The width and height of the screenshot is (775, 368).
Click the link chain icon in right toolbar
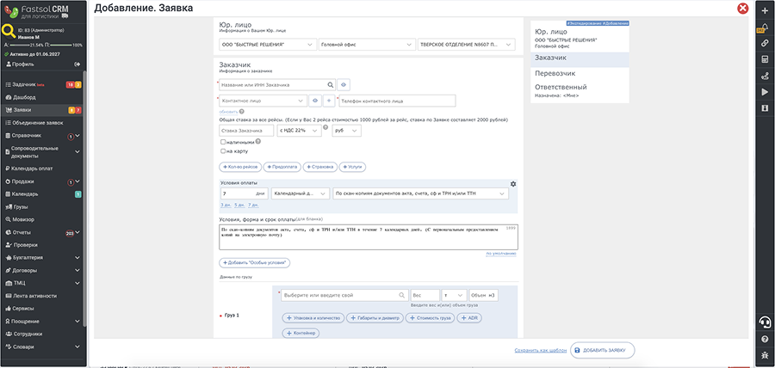(x=764, y=43)
